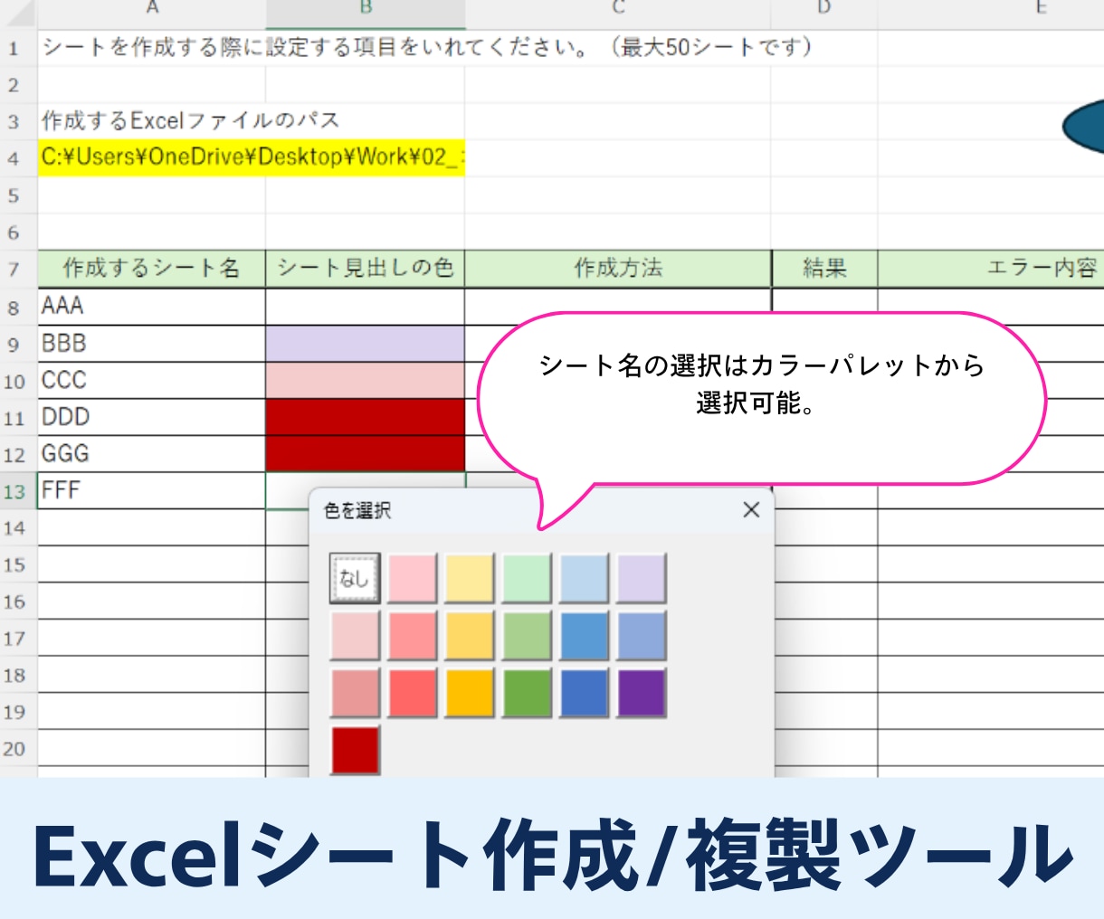
Task: Select the pink color cell in CCC row
Action: (x=366, y=381)
